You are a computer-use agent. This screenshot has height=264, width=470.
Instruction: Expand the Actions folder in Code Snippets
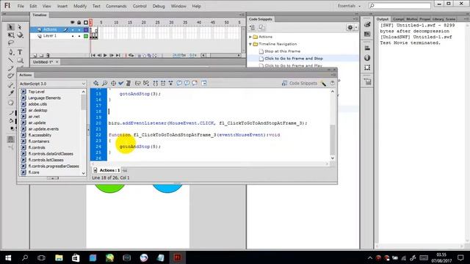[250, 37]
